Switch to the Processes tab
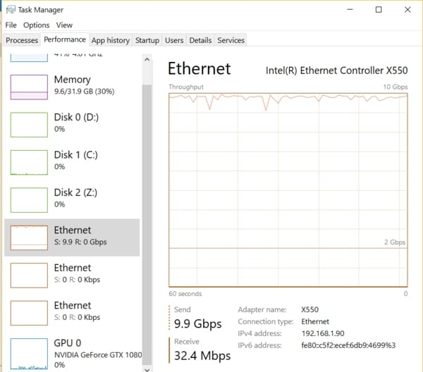This screenshot has height=372, width=423. click(22, 40)
